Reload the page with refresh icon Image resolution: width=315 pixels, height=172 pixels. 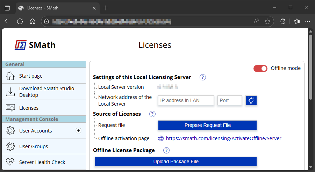coord(20,21)
